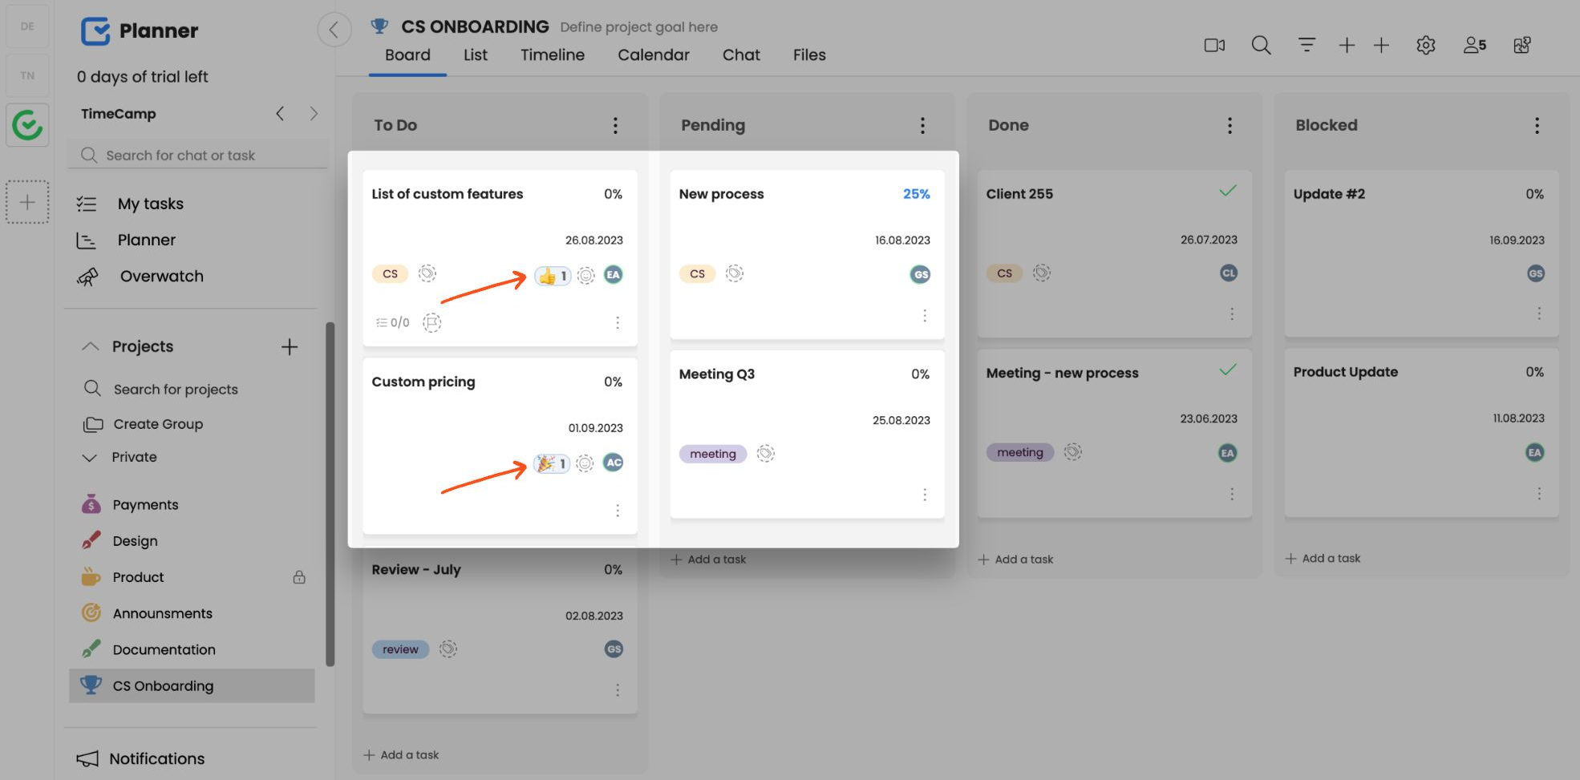Viewport: 1580px width, 780px height.
Task: Click Add a task under Pending column
Action: point(709,560)
